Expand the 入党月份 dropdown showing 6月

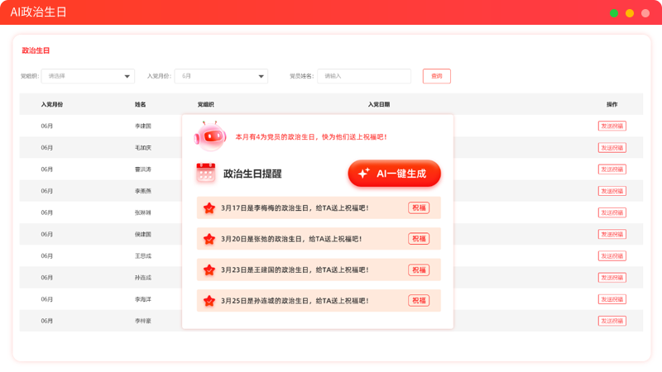[x=221, y=76]
